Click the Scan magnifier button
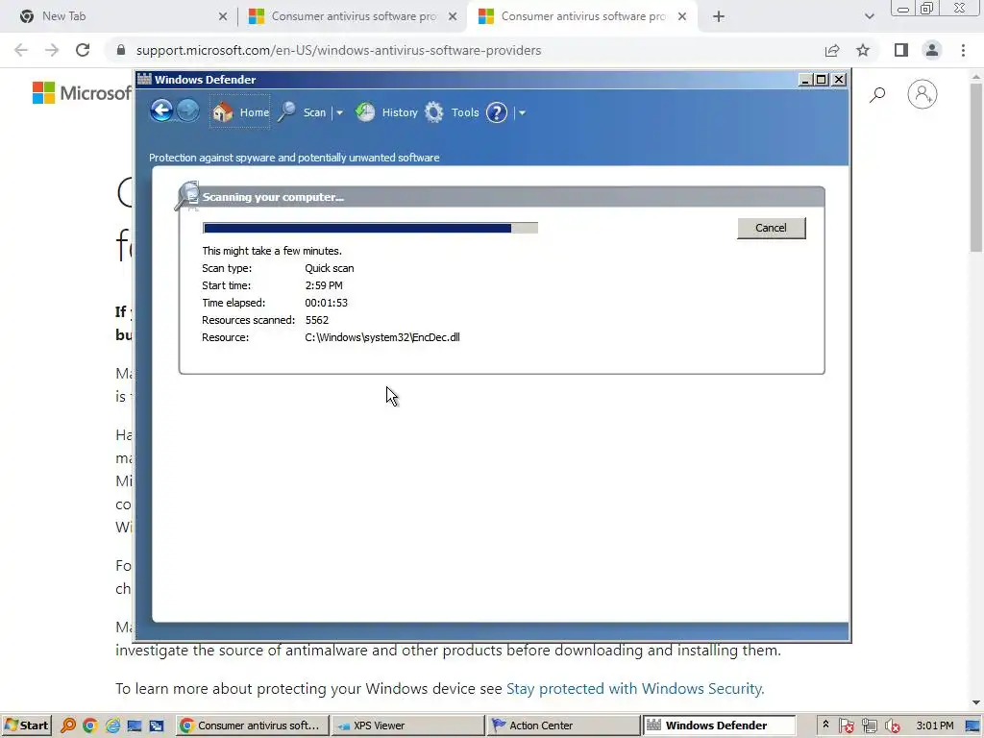 pyautogui.click(x=303, y=112)
